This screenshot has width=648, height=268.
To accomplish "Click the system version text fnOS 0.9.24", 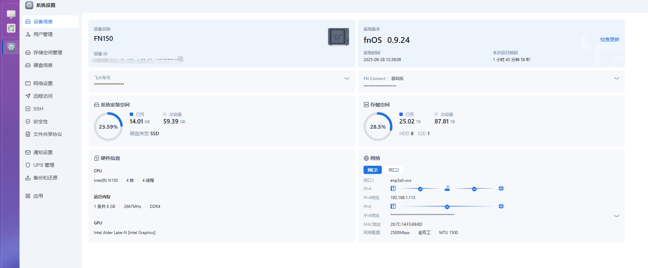I will 387,40.
